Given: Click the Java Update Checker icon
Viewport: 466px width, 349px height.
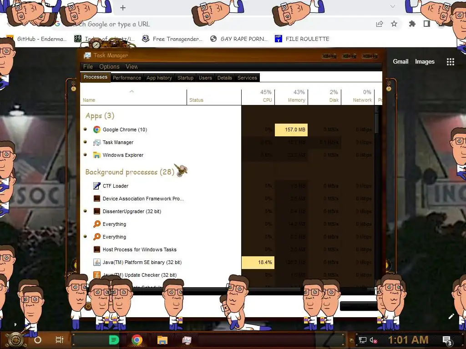Looking at the screenshot, I should click(96, 275).
